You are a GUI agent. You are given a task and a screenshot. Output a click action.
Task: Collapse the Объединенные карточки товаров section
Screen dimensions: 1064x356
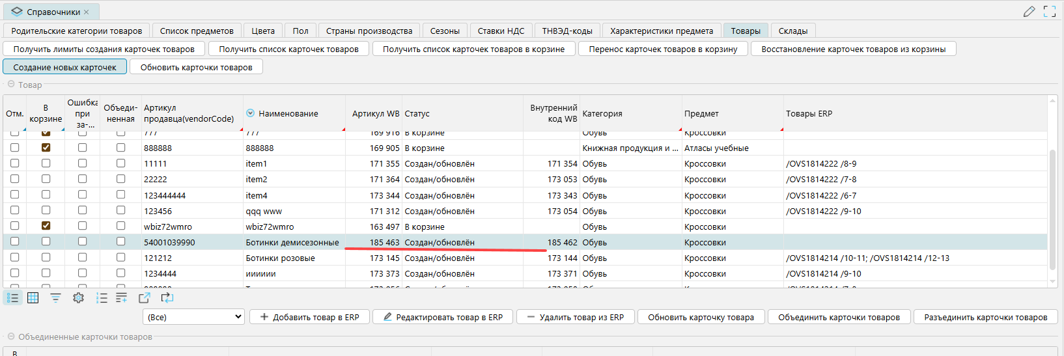tap(10, 336)
